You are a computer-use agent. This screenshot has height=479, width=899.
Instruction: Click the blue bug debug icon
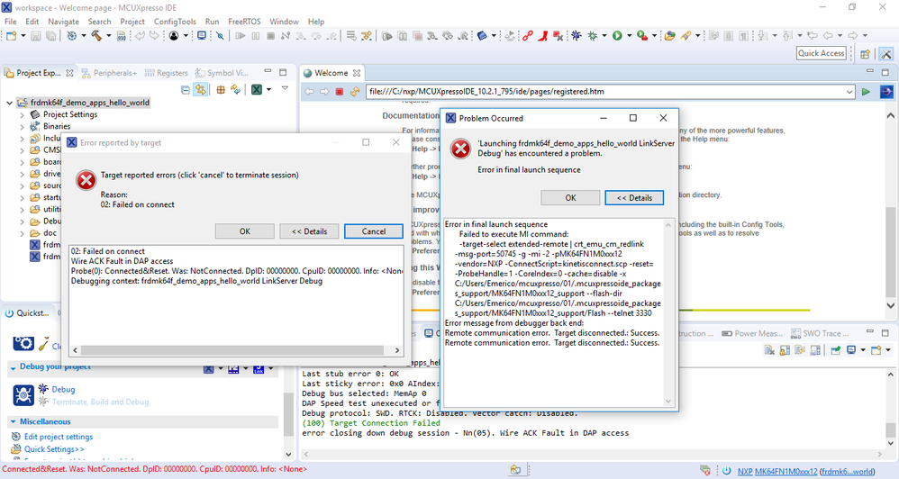577,35
